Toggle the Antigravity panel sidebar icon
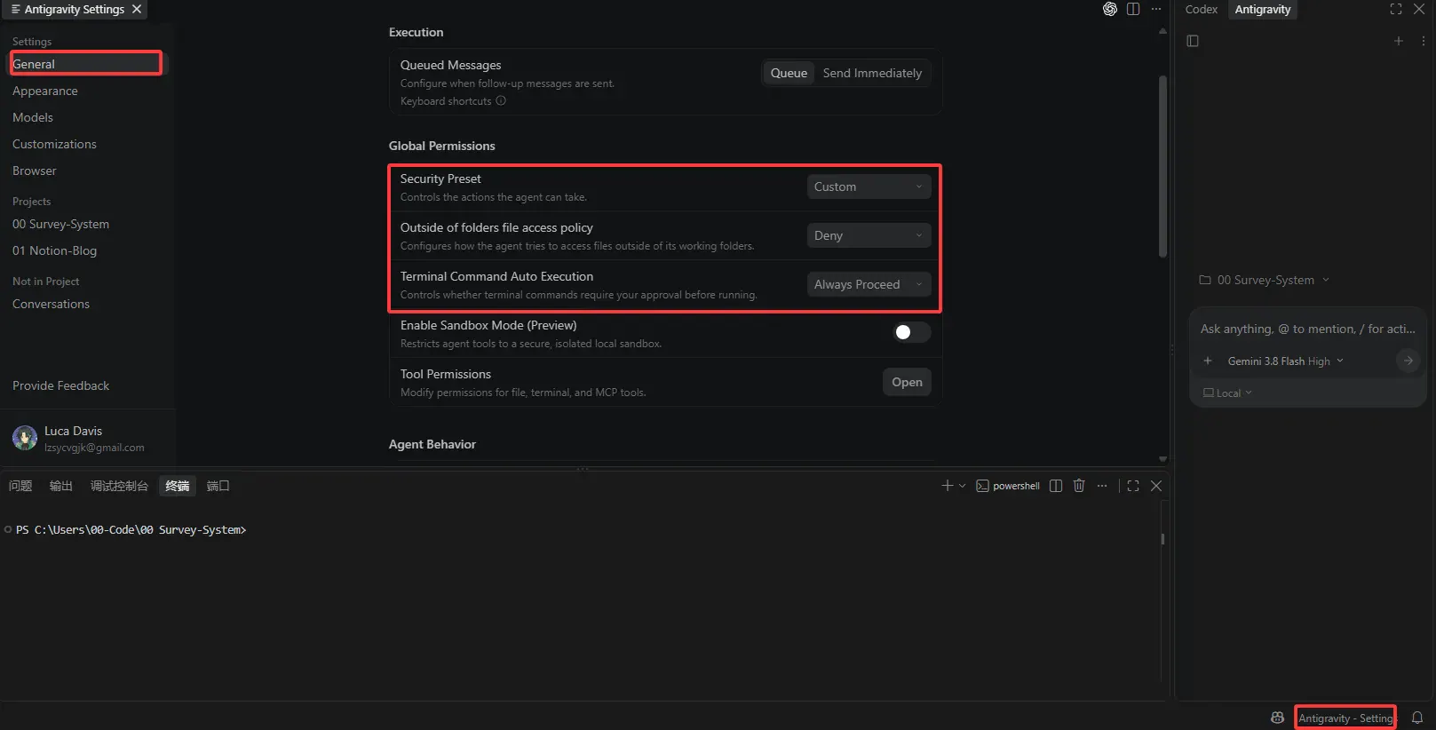The image size is (1436, 730). coord(1193,41)
